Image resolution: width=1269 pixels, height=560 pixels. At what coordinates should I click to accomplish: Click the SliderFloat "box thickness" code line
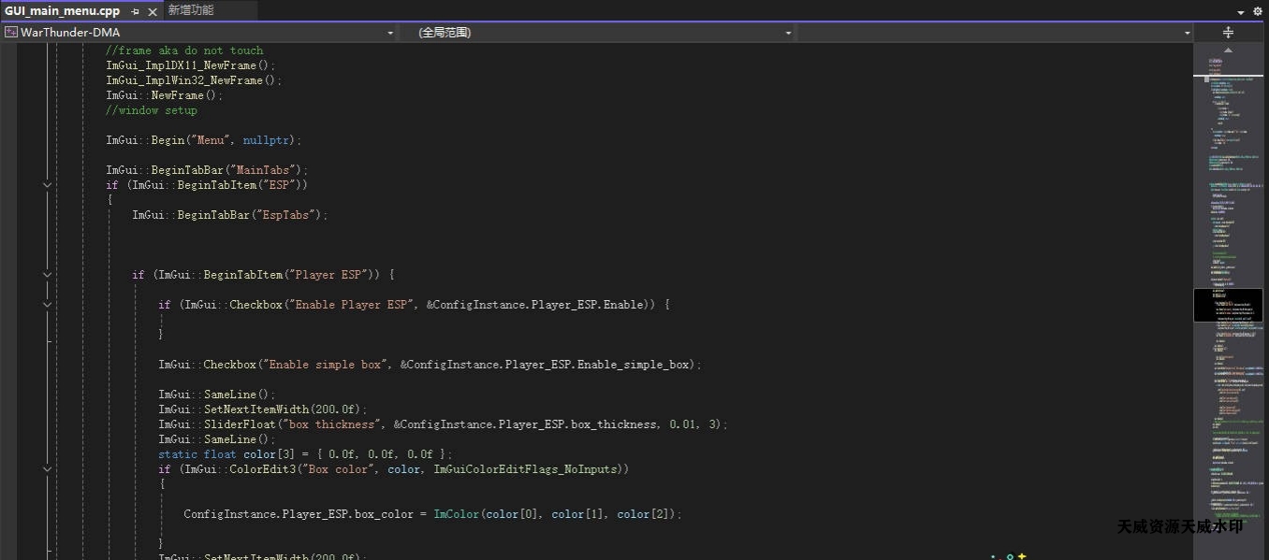[x=442, y=424]
